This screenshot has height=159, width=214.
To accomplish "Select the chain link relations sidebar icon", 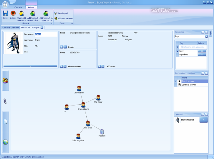I will pos(5,101).
